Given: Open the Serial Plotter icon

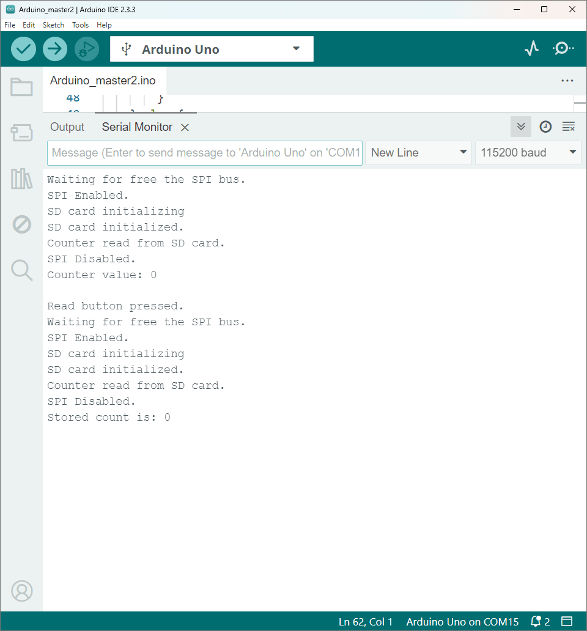Looking at the screenshot, I should click(531, 49).
